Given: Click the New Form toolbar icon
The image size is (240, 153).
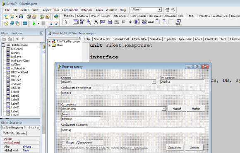Looking at the screenshot, I should pos(25,24).
